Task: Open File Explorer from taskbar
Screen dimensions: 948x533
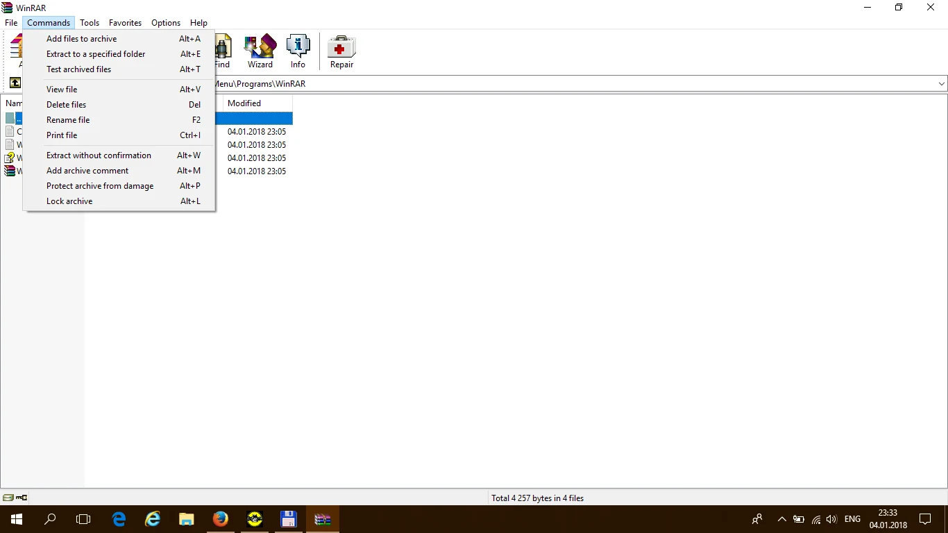Action: coord(187,519)
